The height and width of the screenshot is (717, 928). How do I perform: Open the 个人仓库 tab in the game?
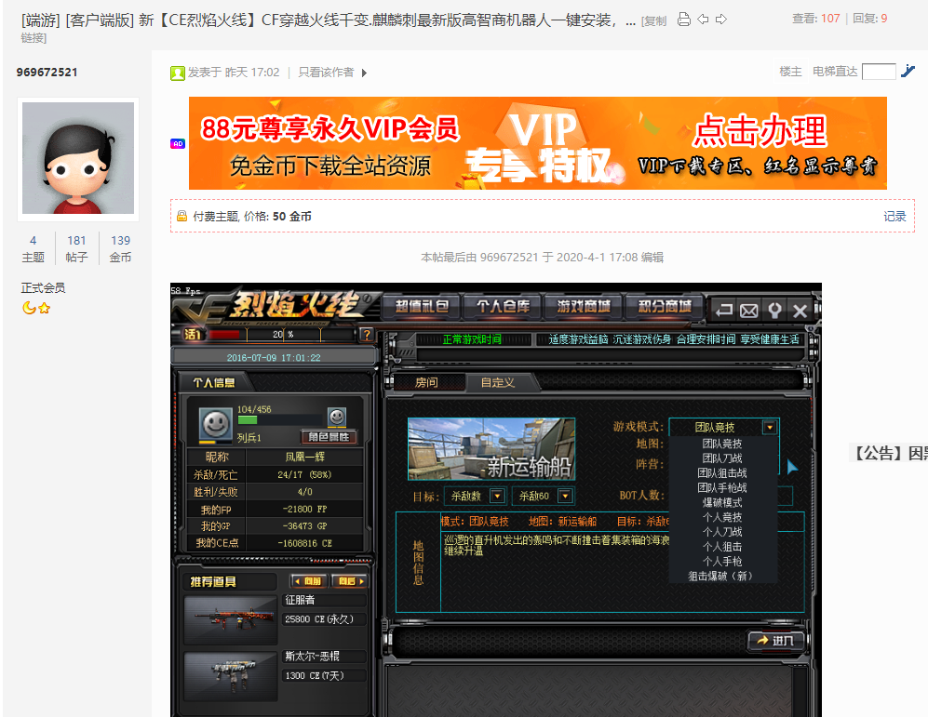(503, 306)
